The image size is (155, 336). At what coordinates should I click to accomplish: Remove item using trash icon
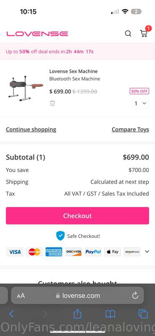click(x=53, y=103)
